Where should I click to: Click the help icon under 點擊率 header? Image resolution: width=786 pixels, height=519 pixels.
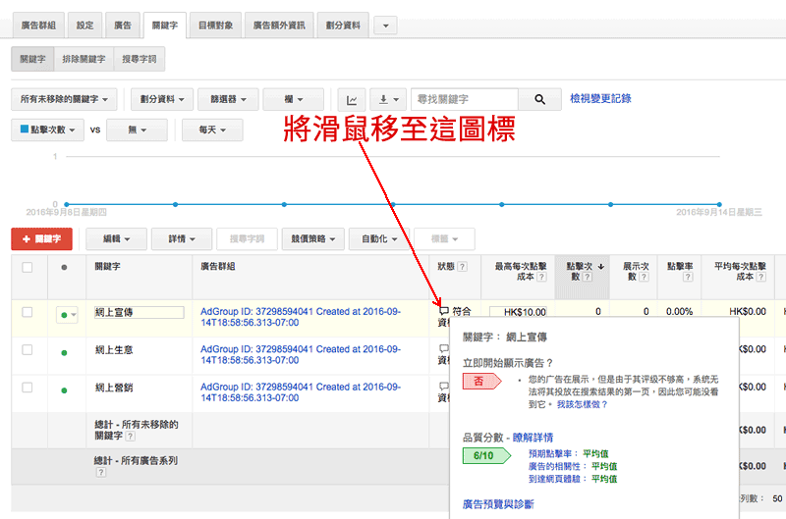click(688, 277)
